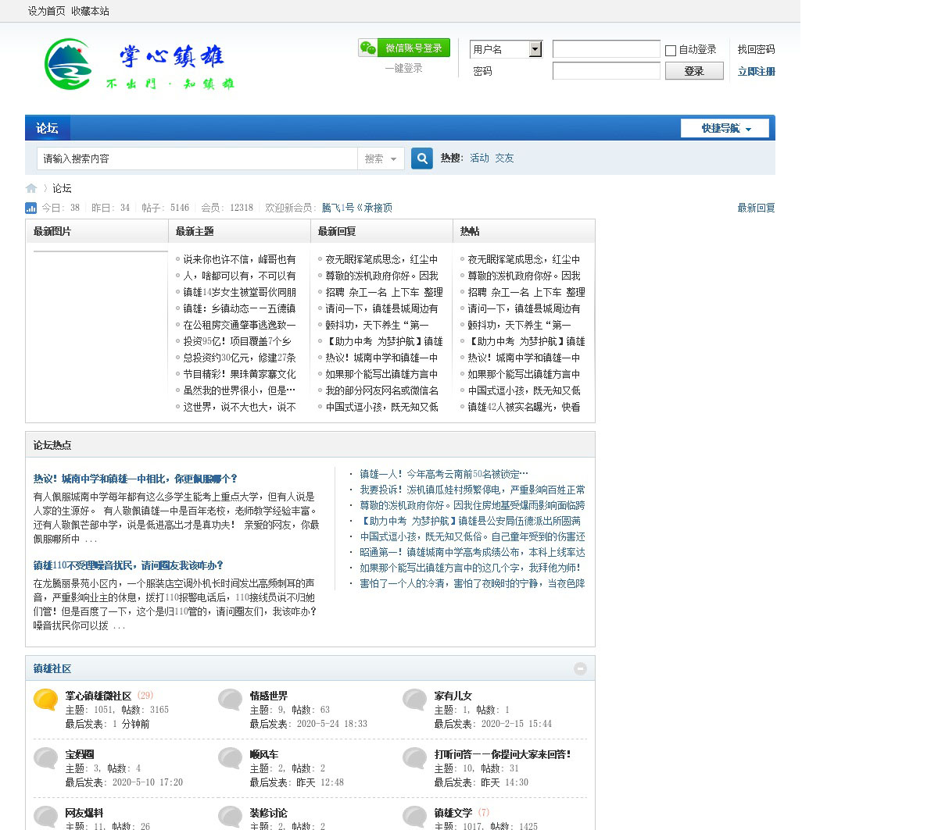Click the blue search magnifier button

coord(422,159)
